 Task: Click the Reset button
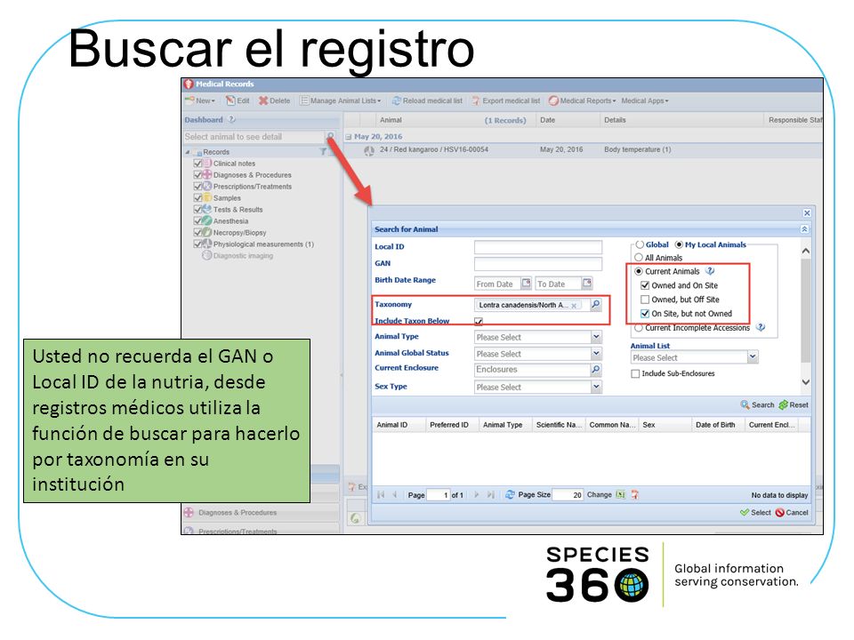[794, 405]
